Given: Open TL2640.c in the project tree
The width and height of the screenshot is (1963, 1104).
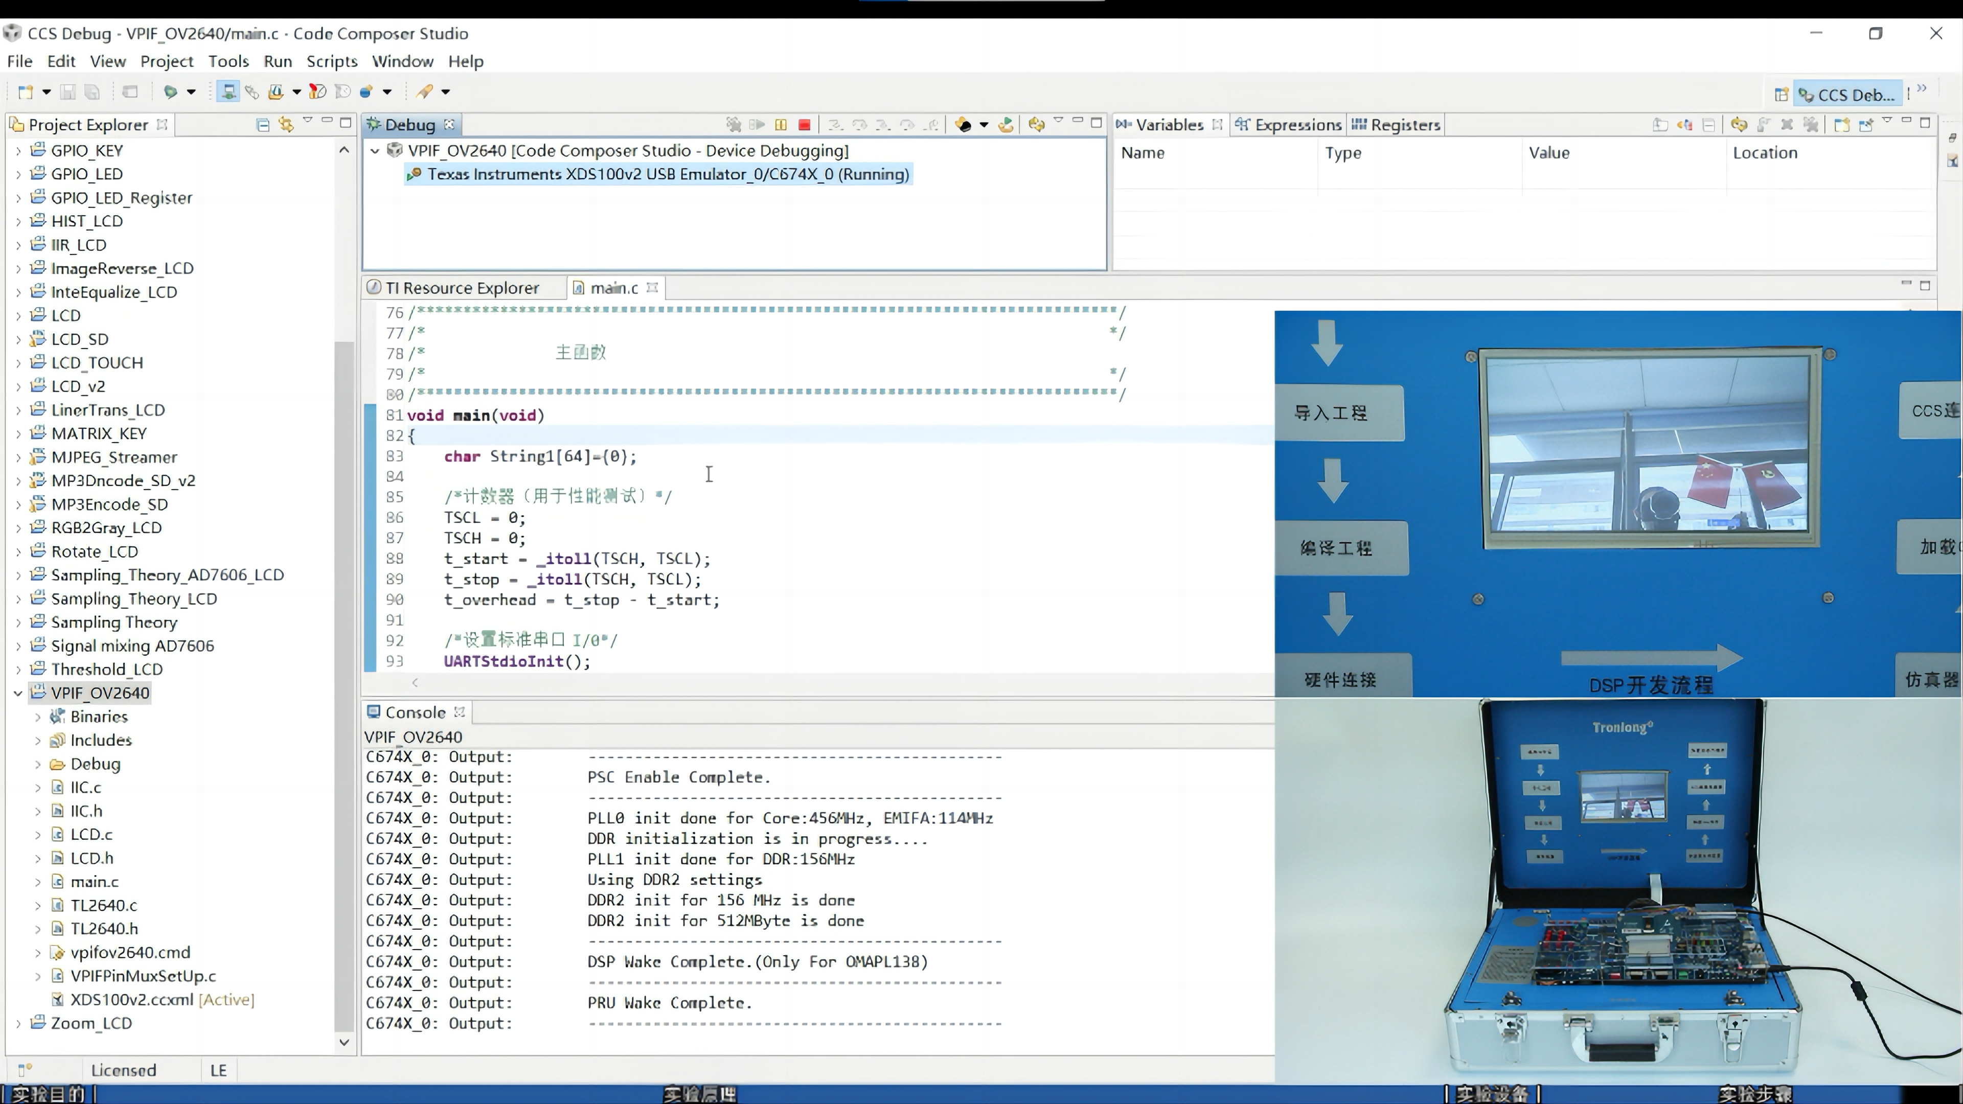Looking at the screenshot, I should coord(104,905).
